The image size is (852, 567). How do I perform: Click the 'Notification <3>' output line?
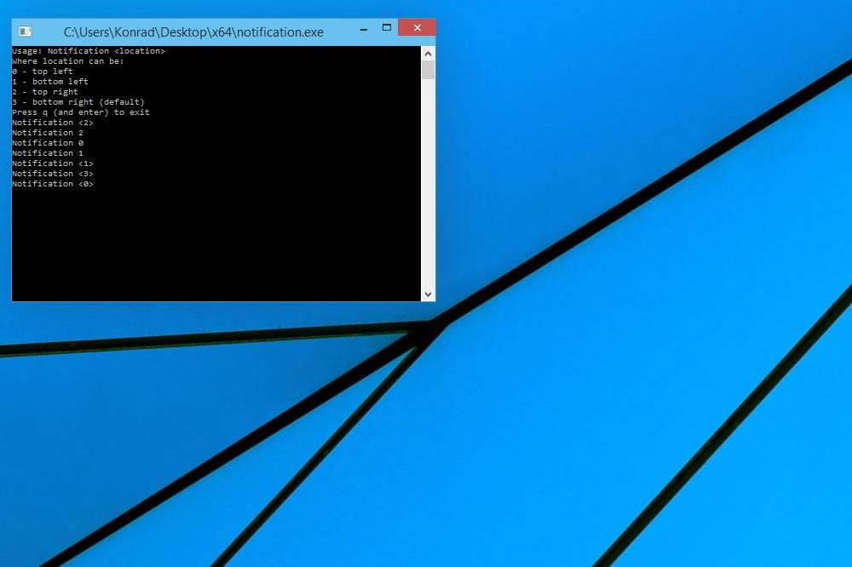53,174
